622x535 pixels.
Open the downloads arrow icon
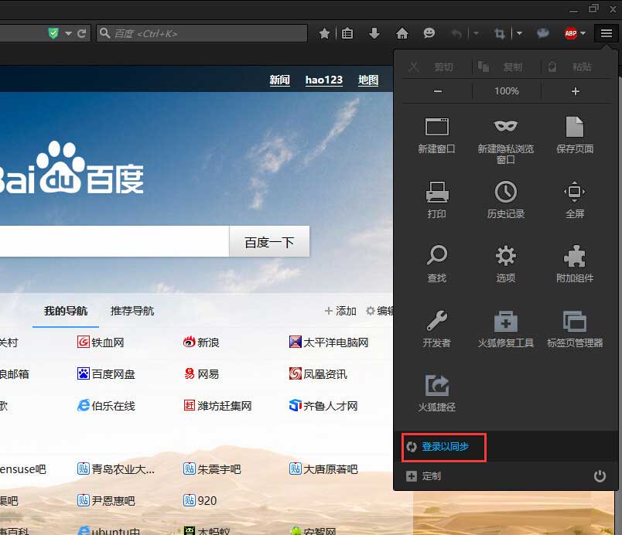point(374,33)
